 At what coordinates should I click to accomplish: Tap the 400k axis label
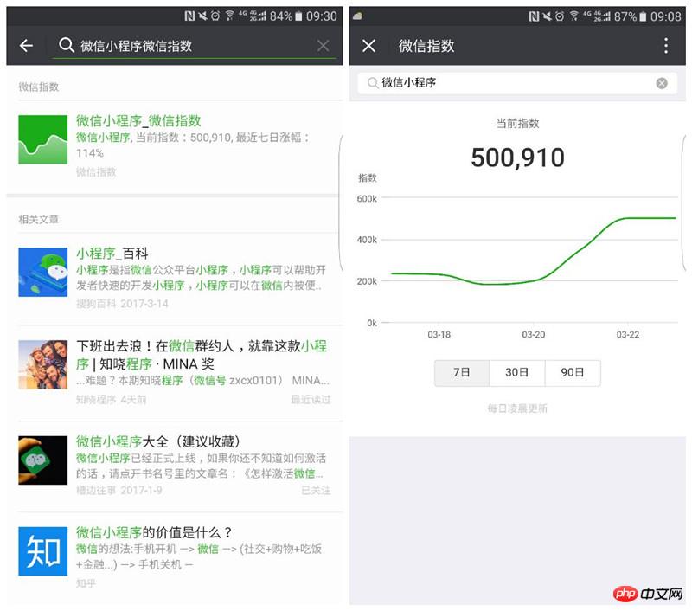tap(367, 240)
